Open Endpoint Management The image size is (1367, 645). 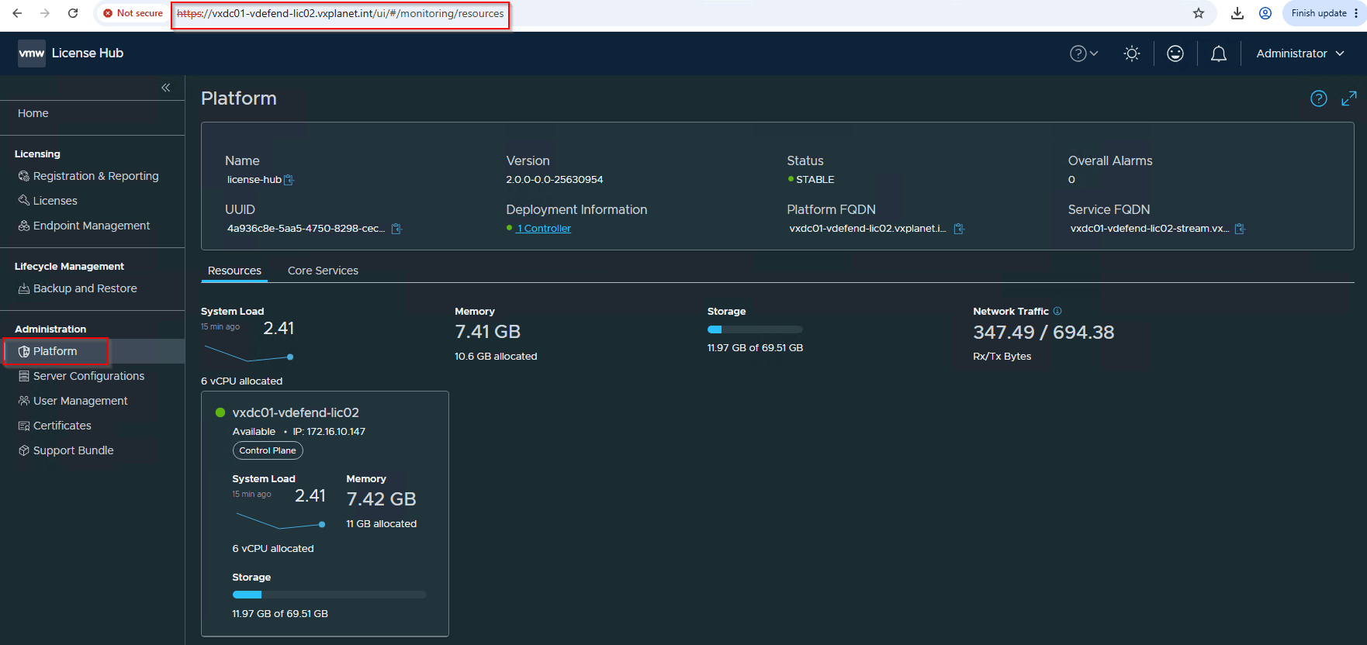pos(92,226)
